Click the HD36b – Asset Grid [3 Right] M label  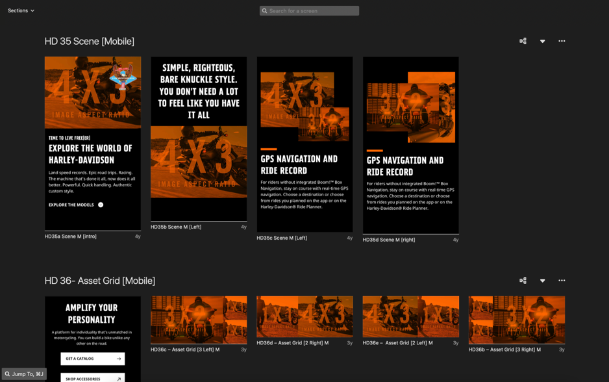[504, 350]
